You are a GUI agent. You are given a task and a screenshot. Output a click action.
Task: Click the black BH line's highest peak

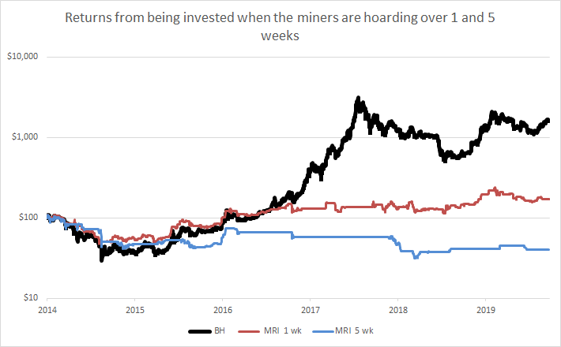click(358, 99)
